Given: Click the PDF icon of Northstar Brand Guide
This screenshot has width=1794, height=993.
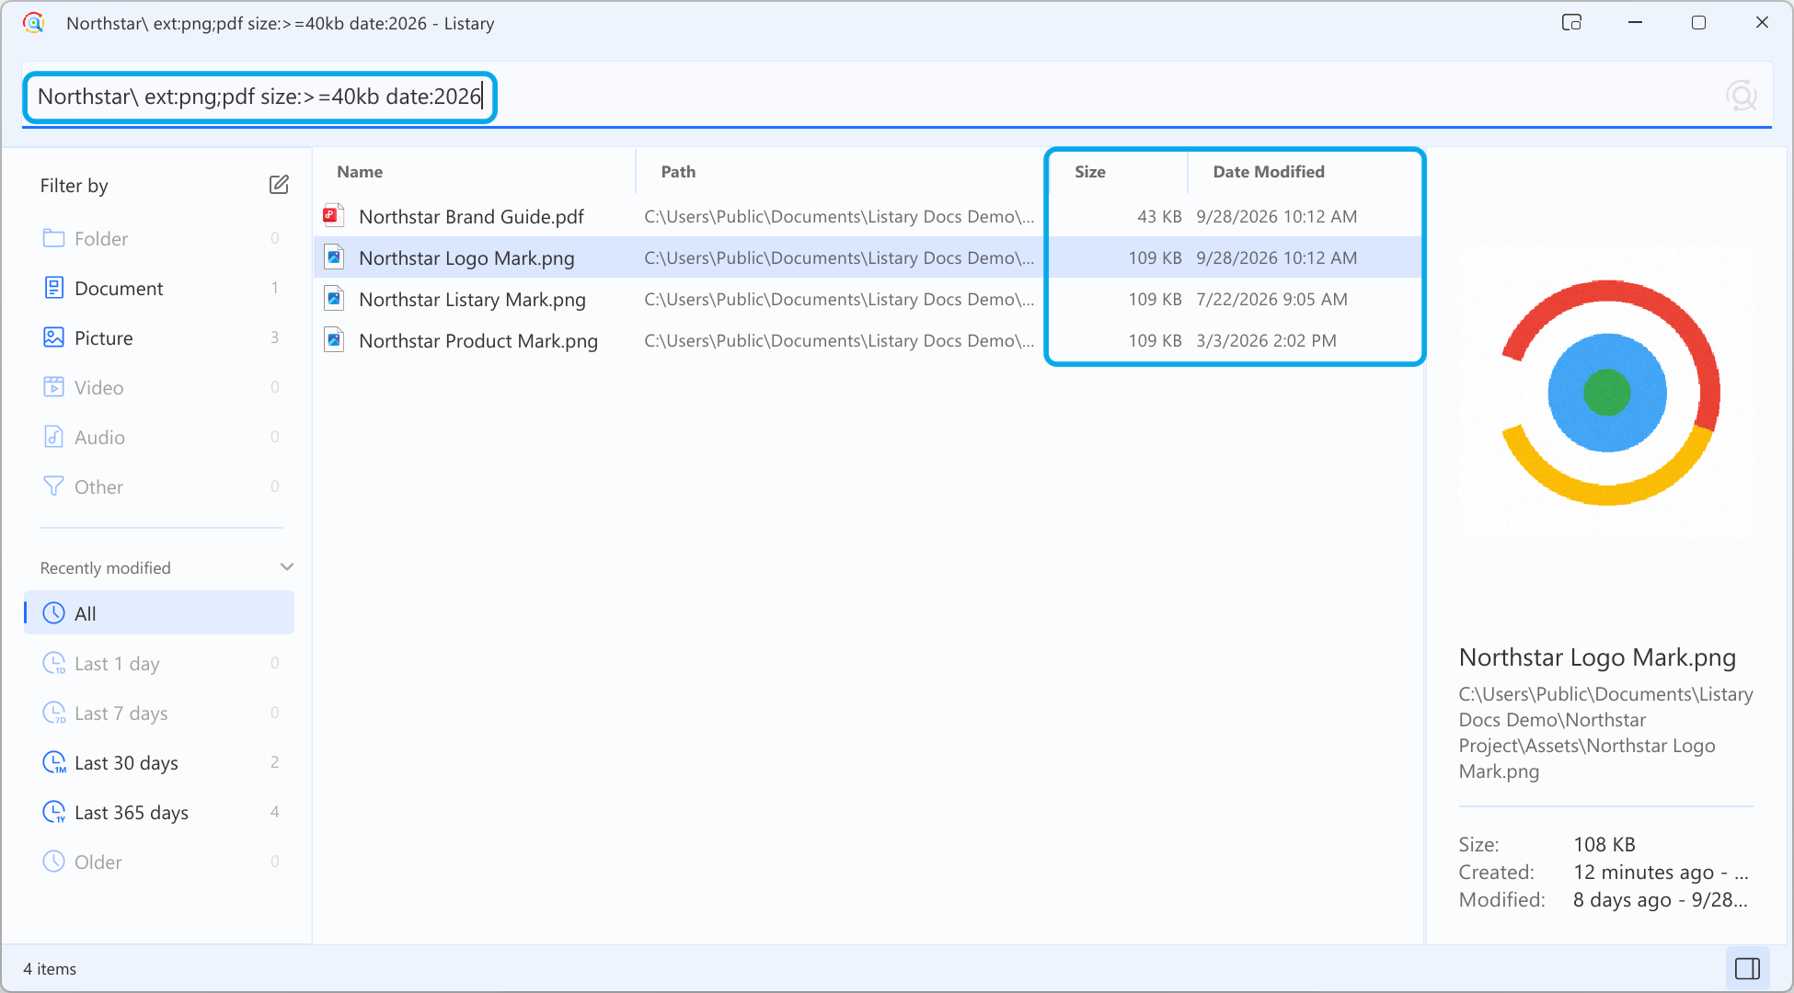Looking at the screenshot, I should (x=334, y=216).
